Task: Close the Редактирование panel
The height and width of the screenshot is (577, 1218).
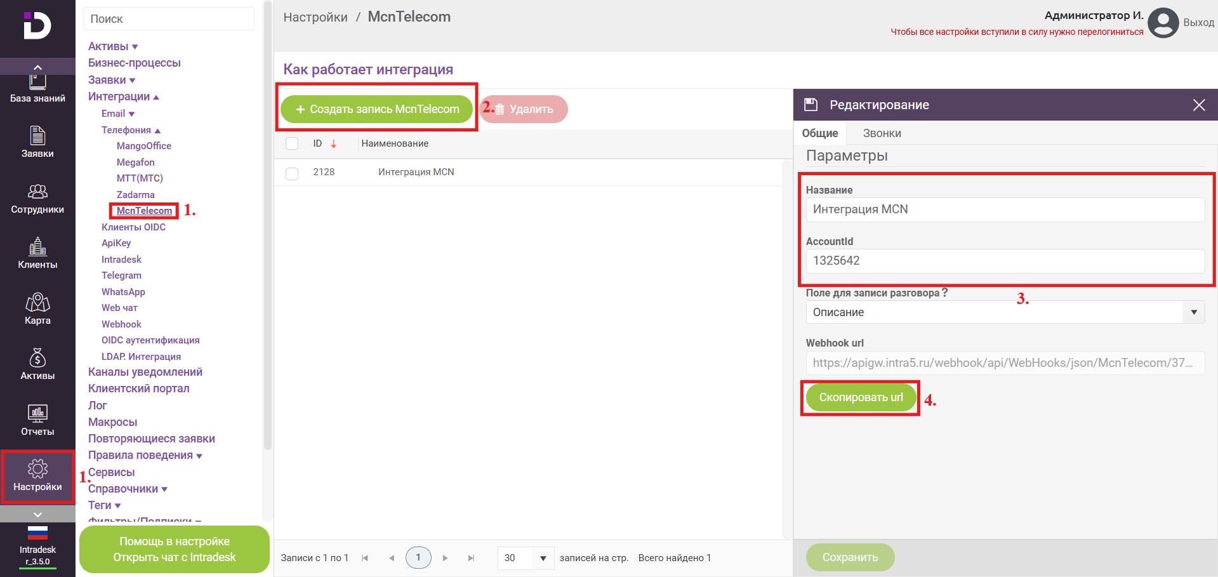Action: 1198,105
